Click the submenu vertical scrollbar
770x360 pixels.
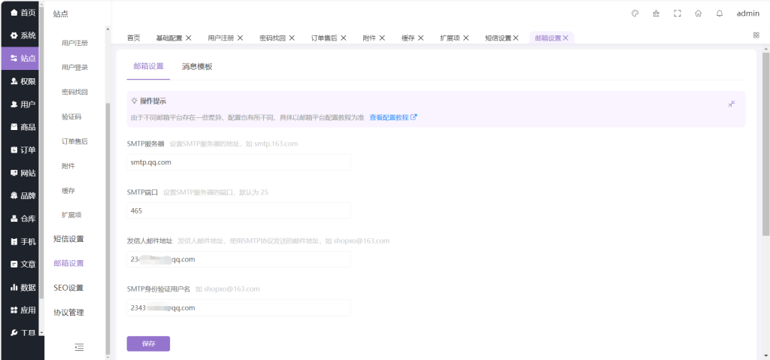pyautogui.click(x=108, y=228)
